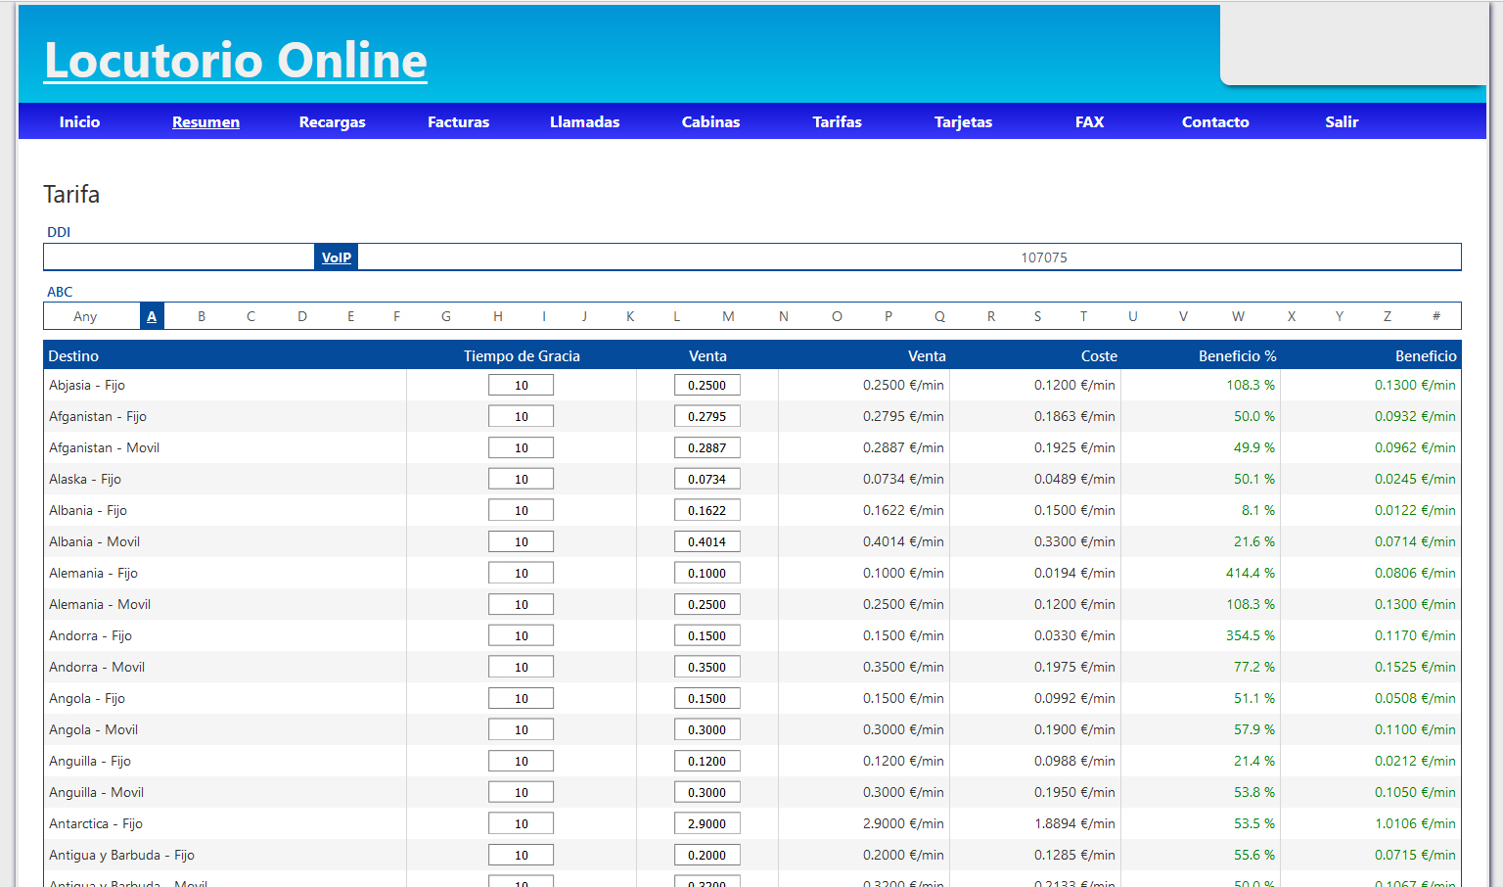The image size is (1503, 887).
Task: Click Salir to log out
Action: 1342,122
